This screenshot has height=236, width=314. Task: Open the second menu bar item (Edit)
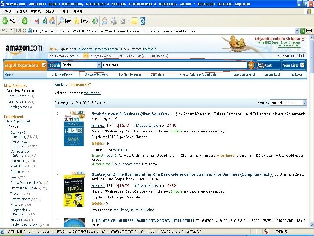pyautogui.click(x=21, y=11)
